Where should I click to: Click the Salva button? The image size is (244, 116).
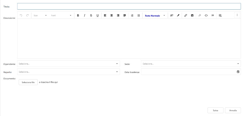215,110
